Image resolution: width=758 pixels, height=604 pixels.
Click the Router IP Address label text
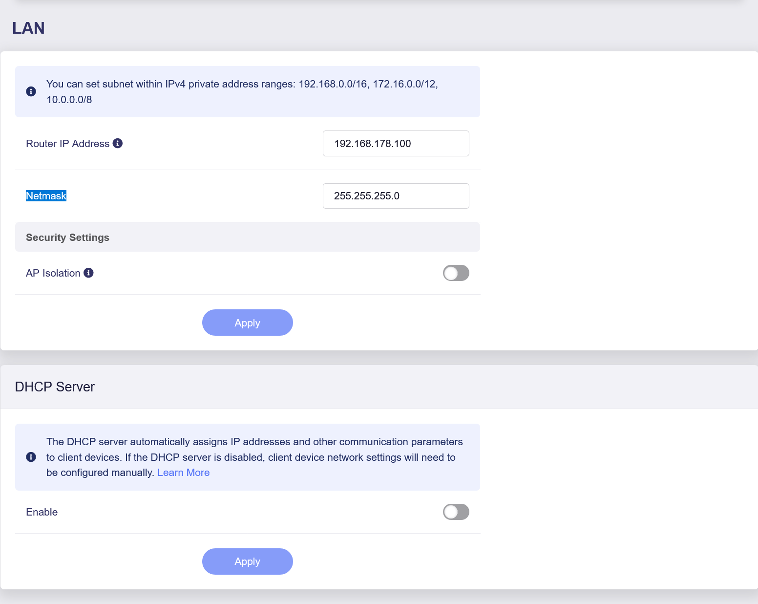pos(67,144)
